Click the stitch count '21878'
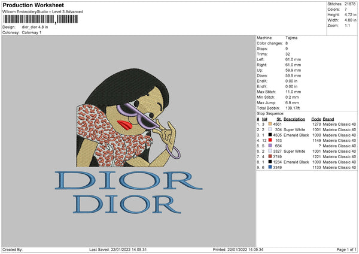359x254 pixels. (x=350, y=4)
